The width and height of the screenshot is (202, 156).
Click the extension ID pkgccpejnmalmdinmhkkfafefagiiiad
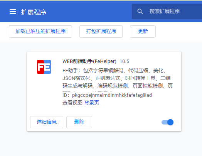pos(112,95)
